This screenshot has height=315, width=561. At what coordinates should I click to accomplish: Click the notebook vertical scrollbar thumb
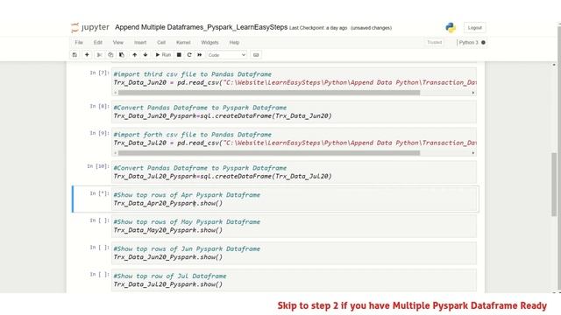point(554,185)
